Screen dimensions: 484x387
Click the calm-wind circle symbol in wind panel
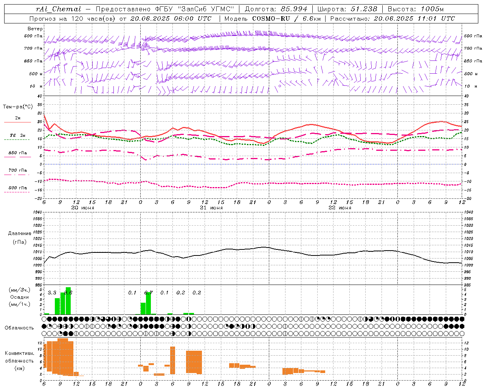click(x=280, y=86)
